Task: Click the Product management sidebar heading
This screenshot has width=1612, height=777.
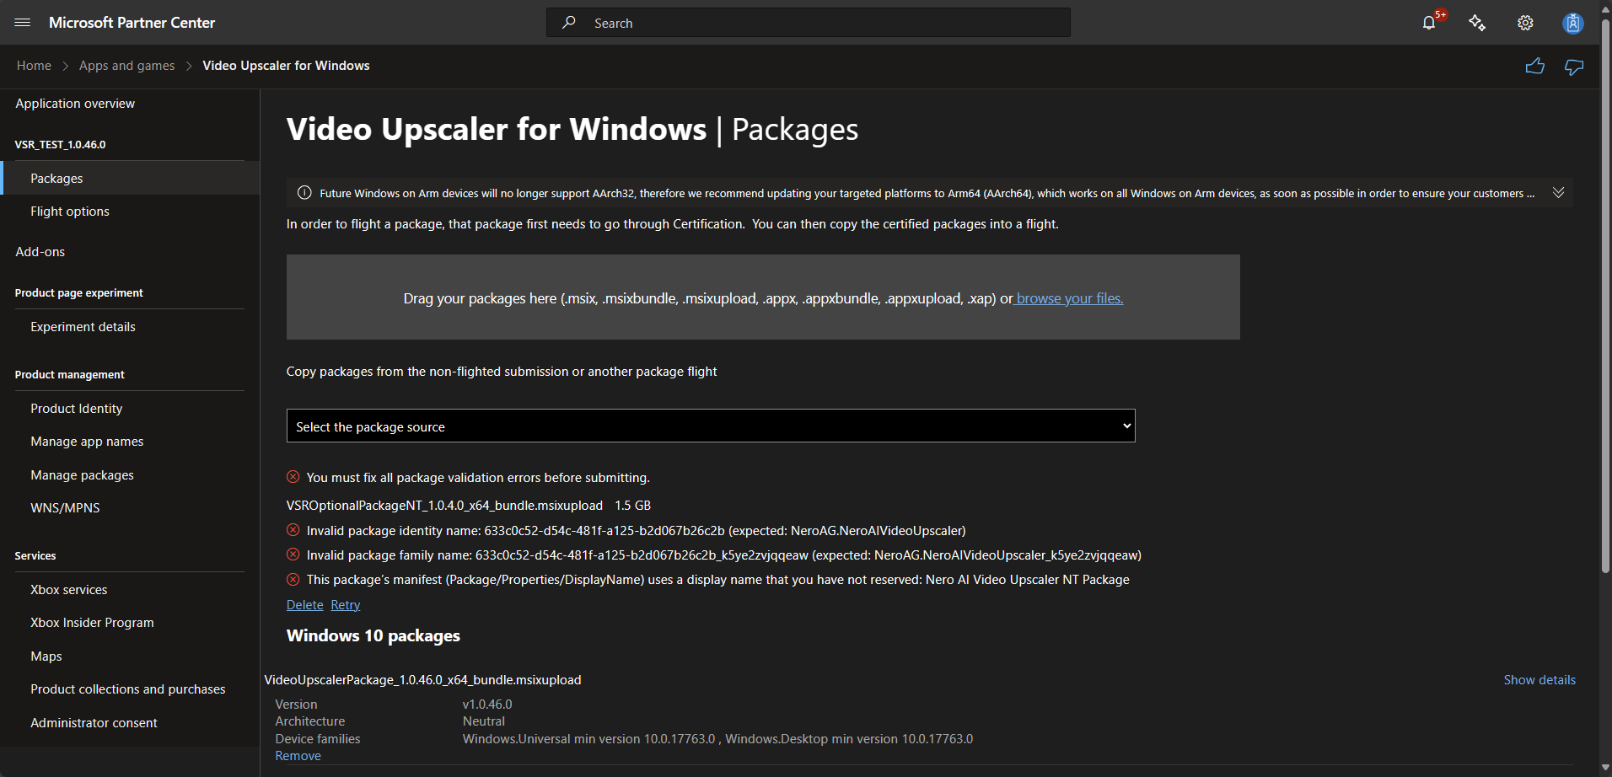Action: (69, 375)
